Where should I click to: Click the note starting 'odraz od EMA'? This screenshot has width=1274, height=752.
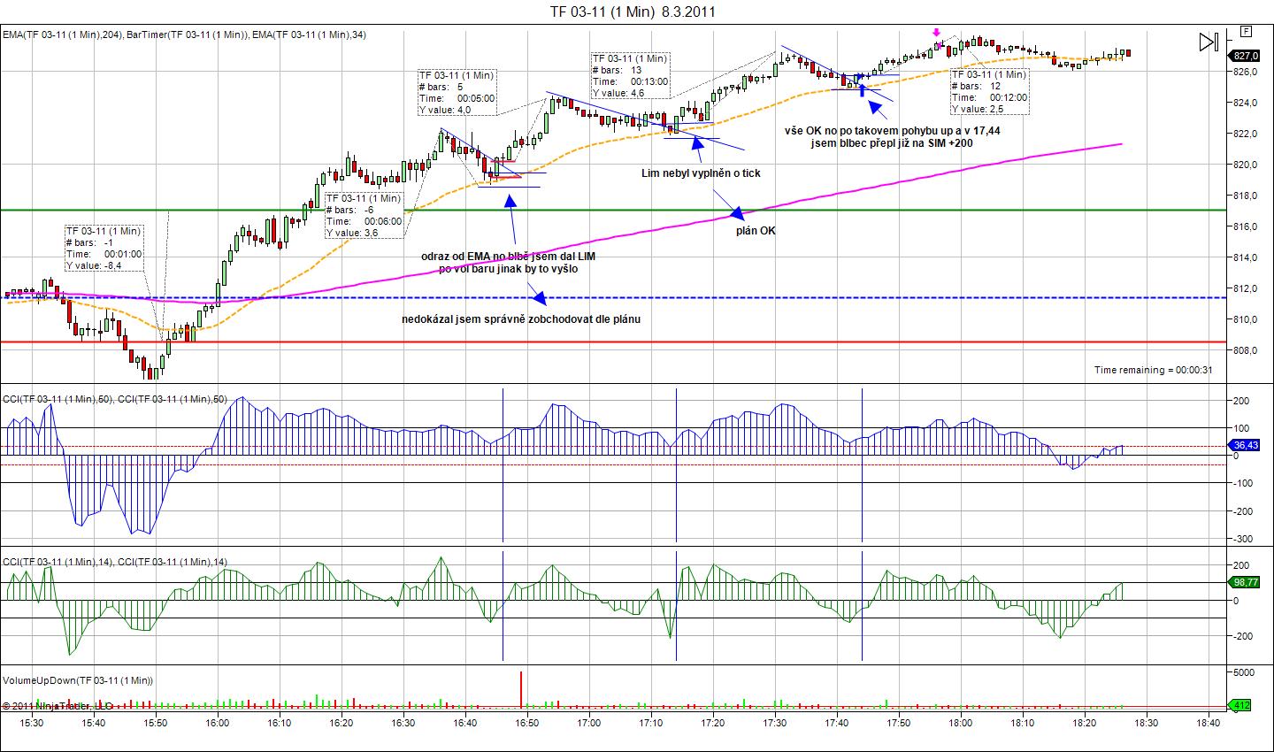tap(508, 262)
